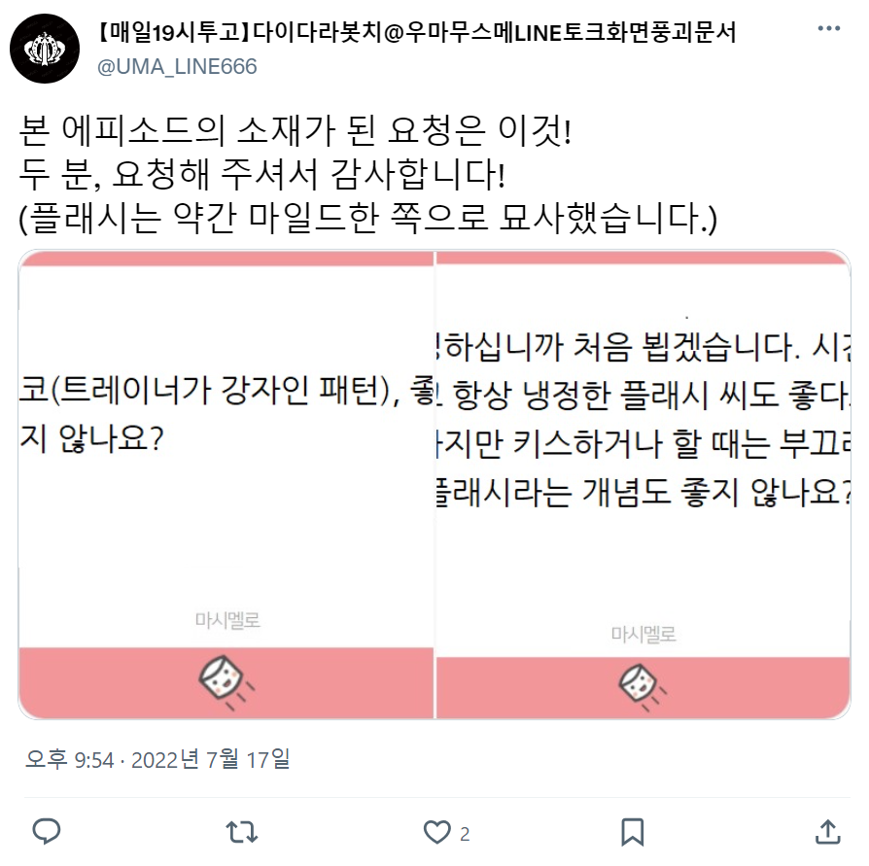Screen dimensions: 869x866
Task: Click the tweet timestamp 오후 9:54
Action: pyautogui.click(x=69, y=760)
